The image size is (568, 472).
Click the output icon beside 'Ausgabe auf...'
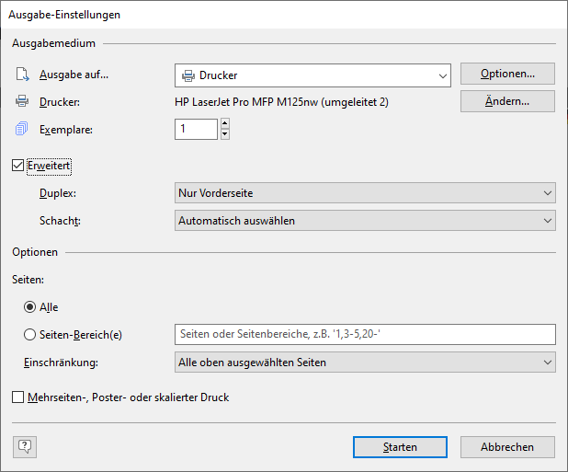(22, 75)
